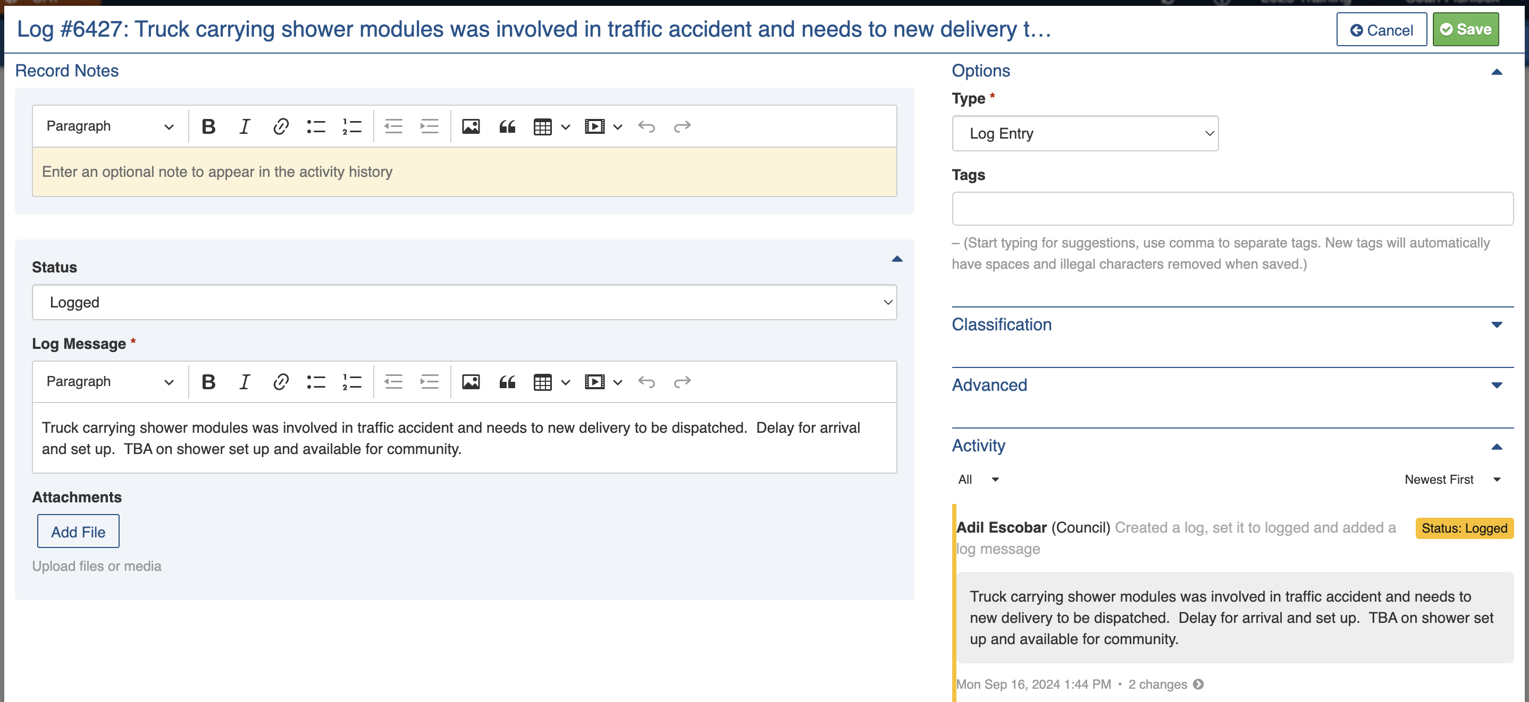Viewport: 1529px width, 702px height.
Task: Insert media in Log Message editor
Action: [594, 382]
